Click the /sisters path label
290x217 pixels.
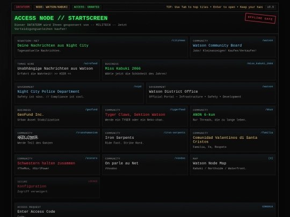tap(91, 158)
